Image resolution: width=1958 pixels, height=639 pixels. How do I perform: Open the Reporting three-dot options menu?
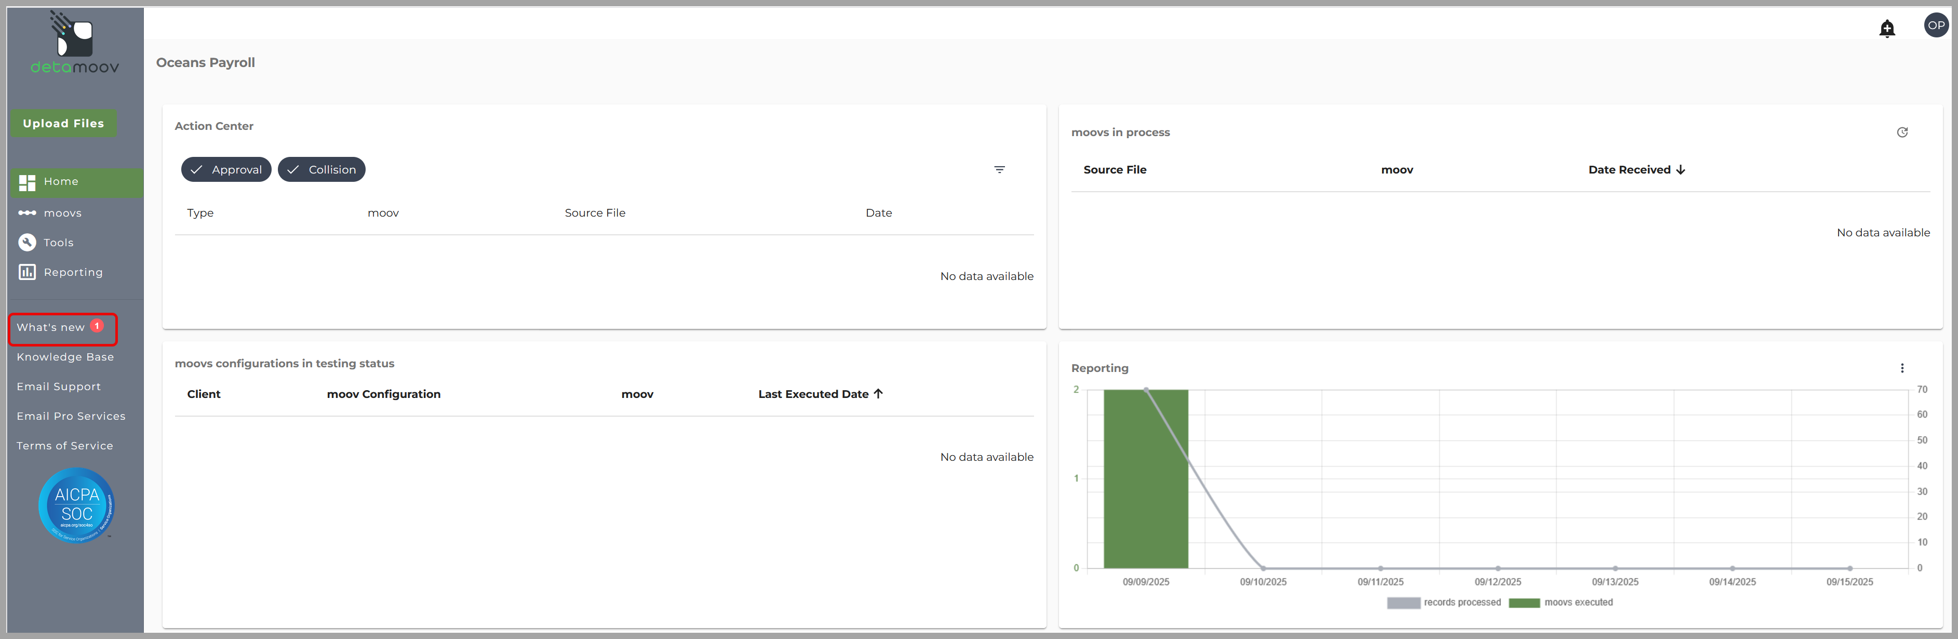1902,368
